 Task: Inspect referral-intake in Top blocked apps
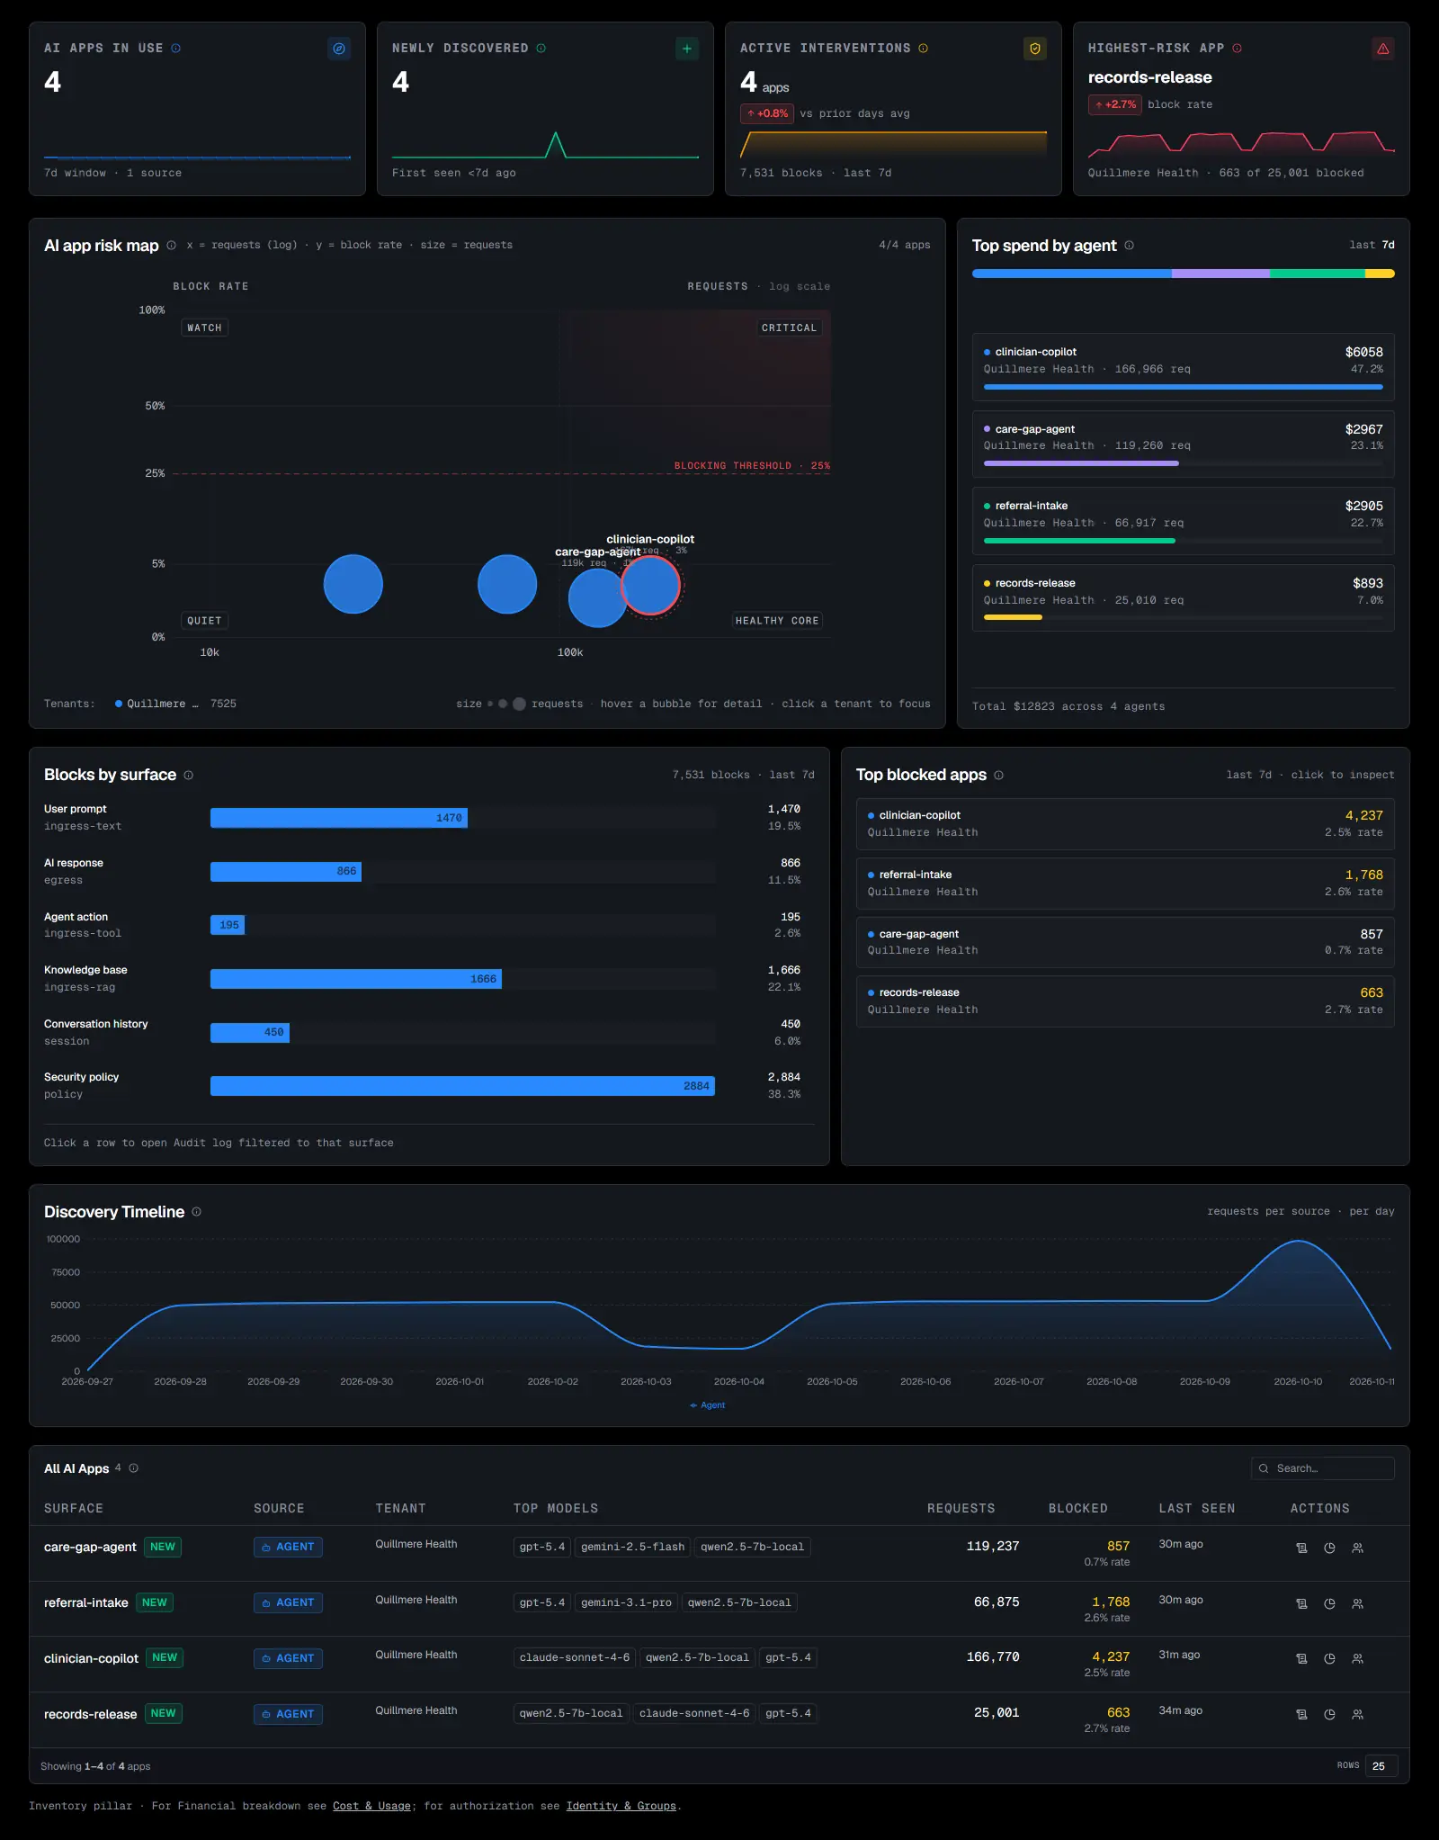tap(1125, 883)
